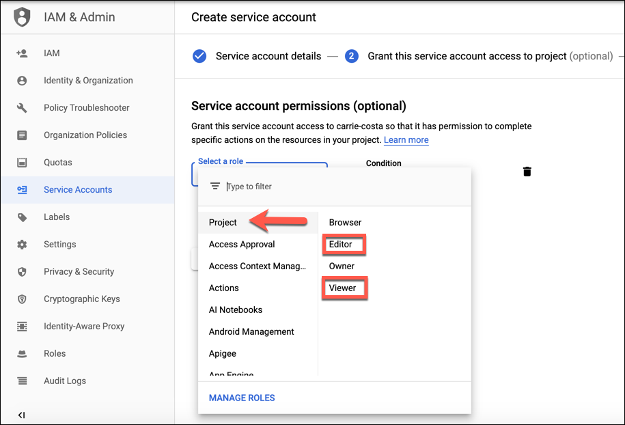
Task: Select the Project role category
Action: point(258,223)
